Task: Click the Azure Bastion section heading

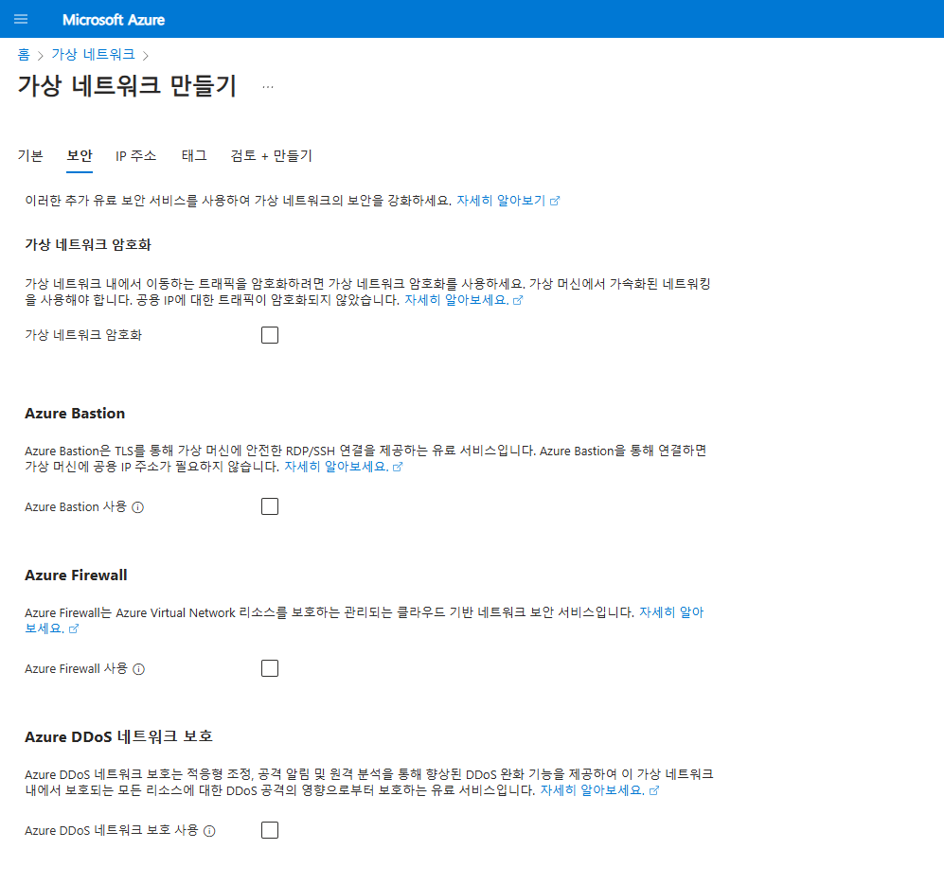Action: (x=75, y=414)
